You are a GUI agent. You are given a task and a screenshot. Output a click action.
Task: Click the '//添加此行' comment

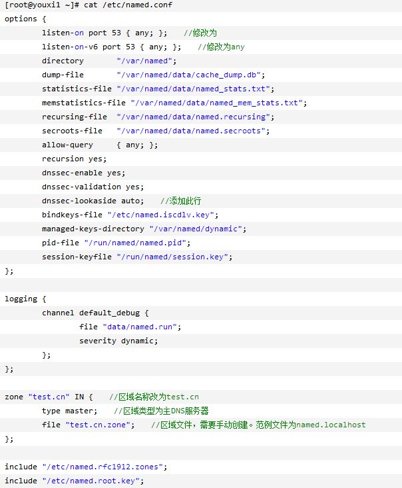(x=181, y=201)
